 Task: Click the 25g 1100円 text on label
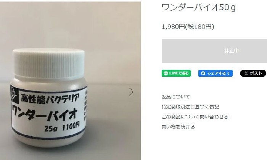62,127
